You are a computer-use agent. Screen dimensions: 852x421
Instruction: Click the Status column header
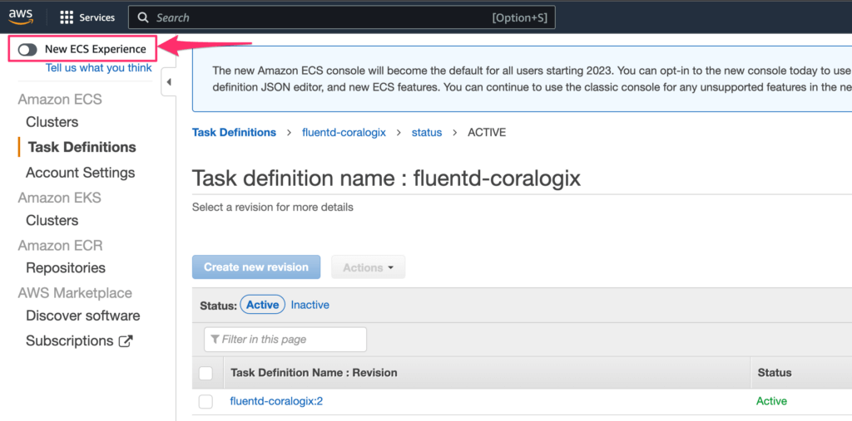coord(775,373)
